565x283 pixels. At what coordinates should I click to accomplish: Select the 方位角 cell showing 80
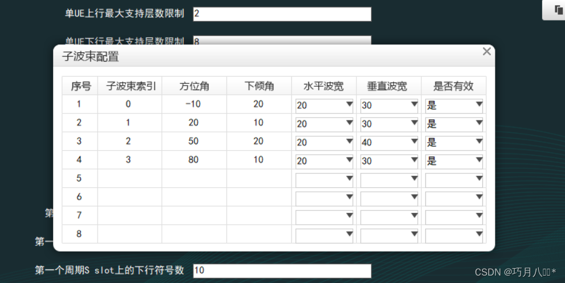(194, 160)
